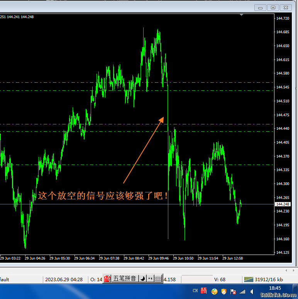The height and width of the screenshot is (299, 298).
Task: Open the clock showing 18:45
Action: click(x=275, y=288)
